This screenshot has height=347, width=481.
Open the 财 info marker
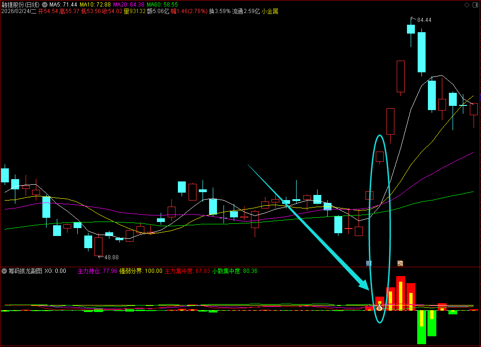(369, 264)
